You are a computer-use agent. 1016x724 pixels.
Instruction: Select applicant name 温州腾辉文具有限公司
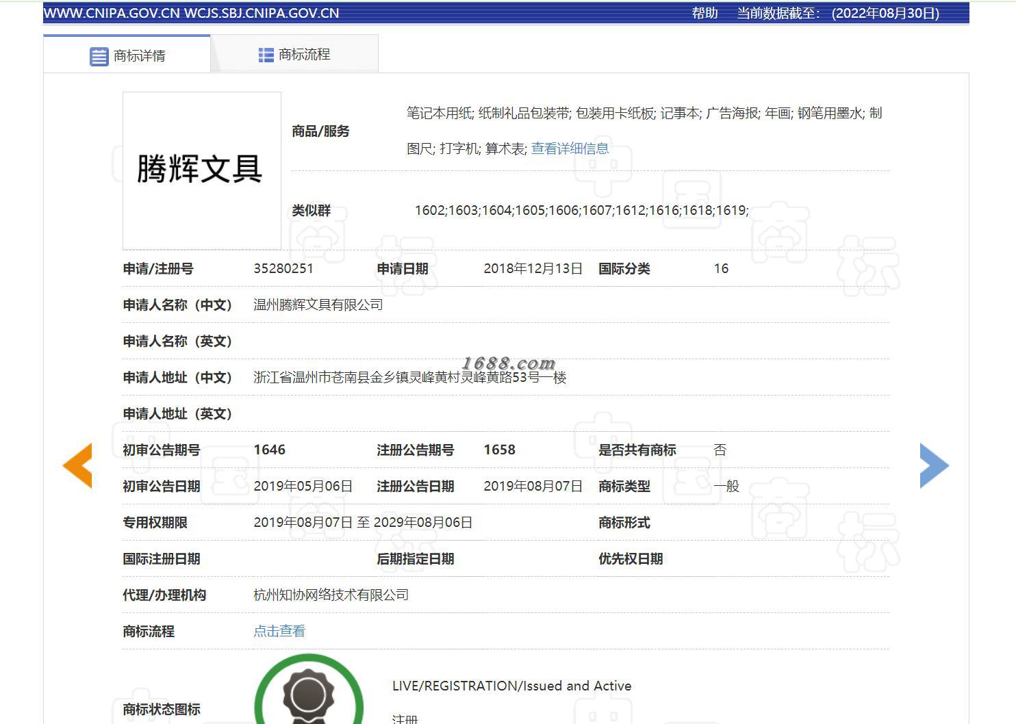pyautogui.click(x=318, y=305)
